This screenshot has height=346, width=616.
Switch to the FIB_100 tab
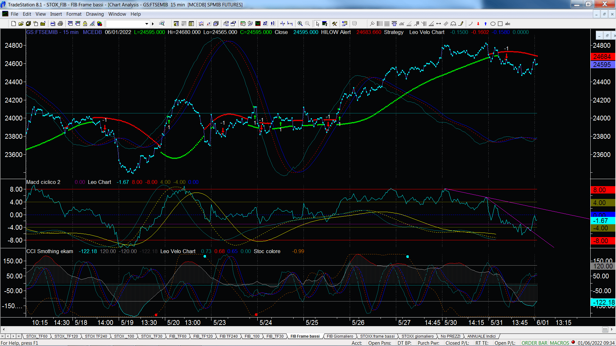pos(252,336)
